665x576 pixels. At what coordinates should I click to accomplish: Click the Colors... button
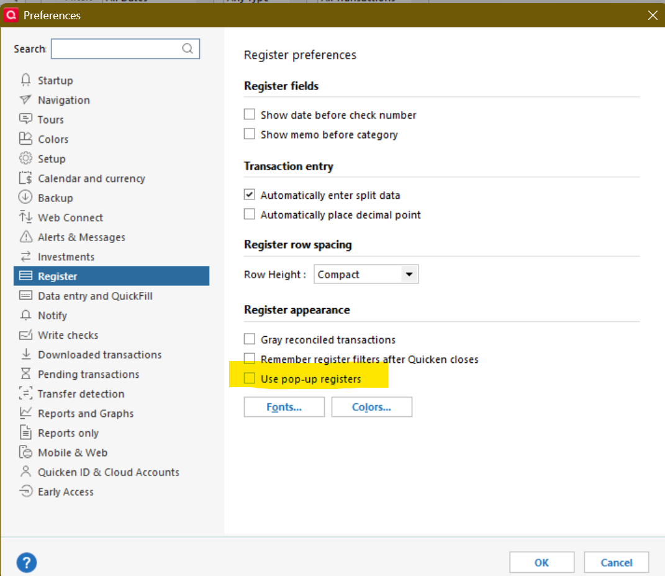point(371,406)
